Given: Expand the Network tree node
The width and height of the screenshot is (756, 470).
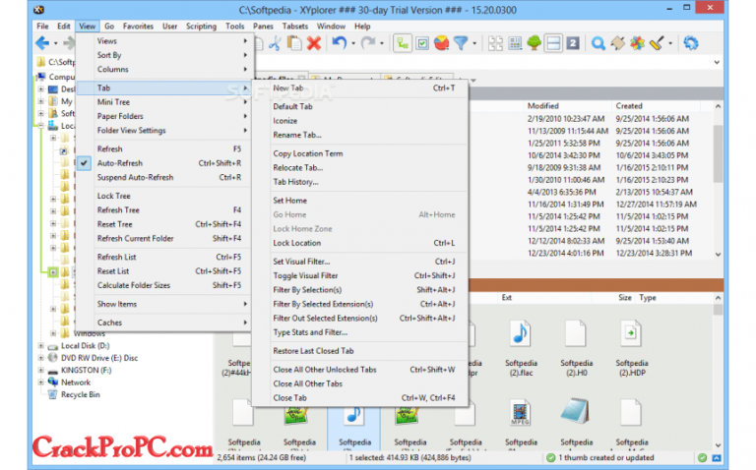Looking at the screenshot, I should (41, 382).
